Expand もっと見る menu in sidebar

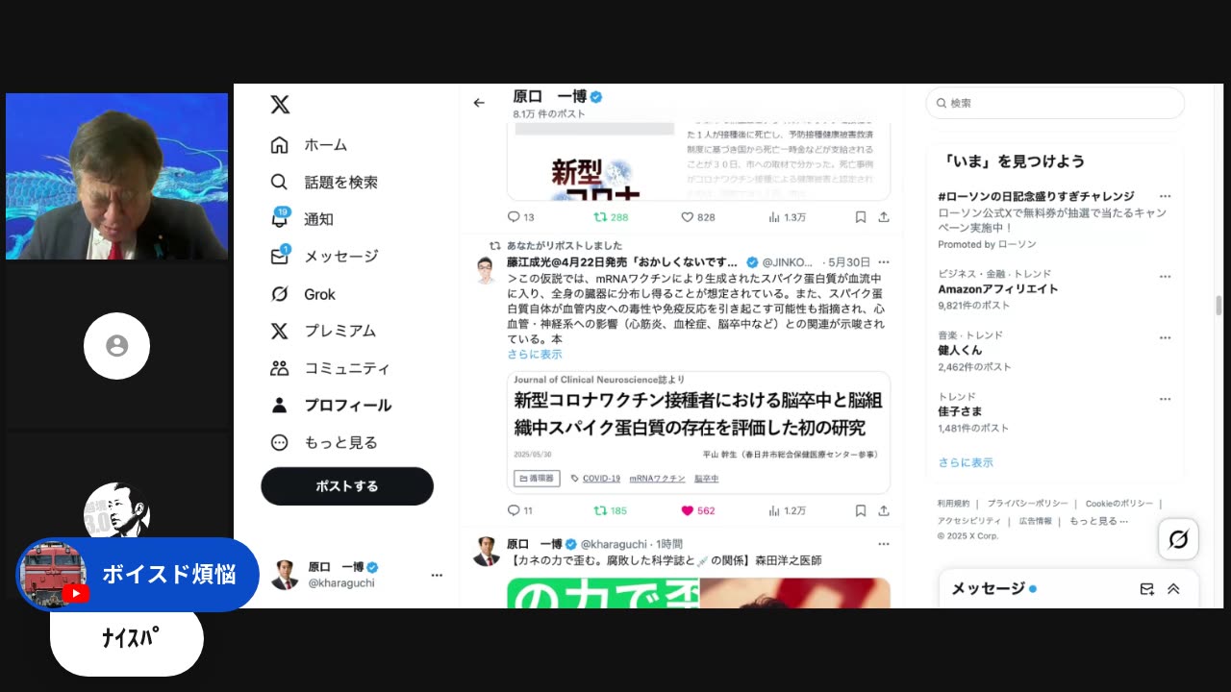click(324, 443)
